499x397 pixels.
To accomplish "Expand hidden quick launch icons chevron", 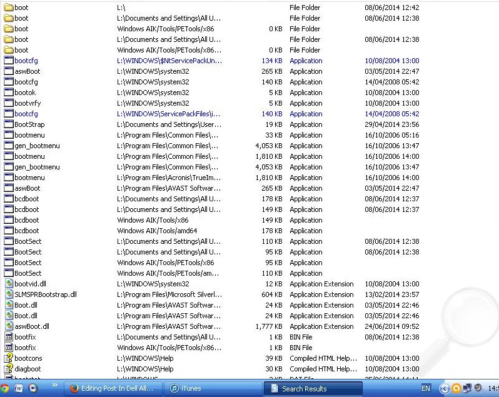I will click(55, 385).
